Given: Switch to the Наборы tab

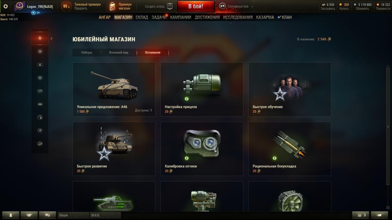Looking at the screenshot, I should coord(87,52).
